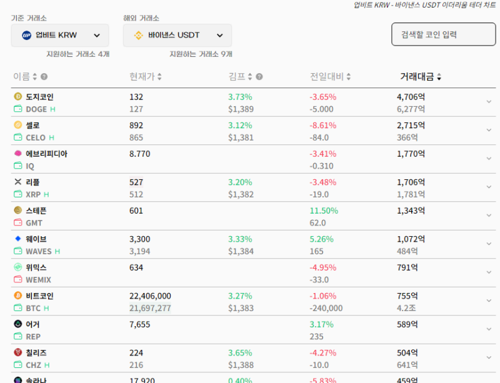Screen dimensions: 500x383
Task: Expand the 리플 row chevron
Action: point(489,187)
